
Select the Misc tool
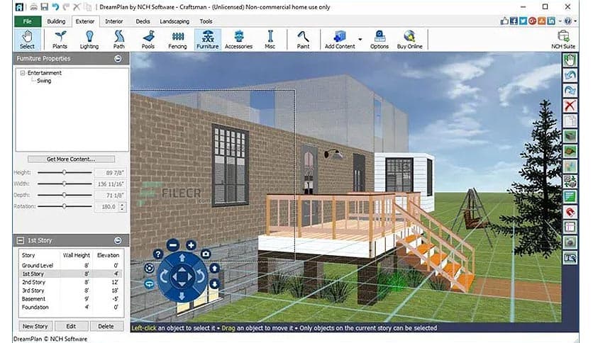[270, 40]
